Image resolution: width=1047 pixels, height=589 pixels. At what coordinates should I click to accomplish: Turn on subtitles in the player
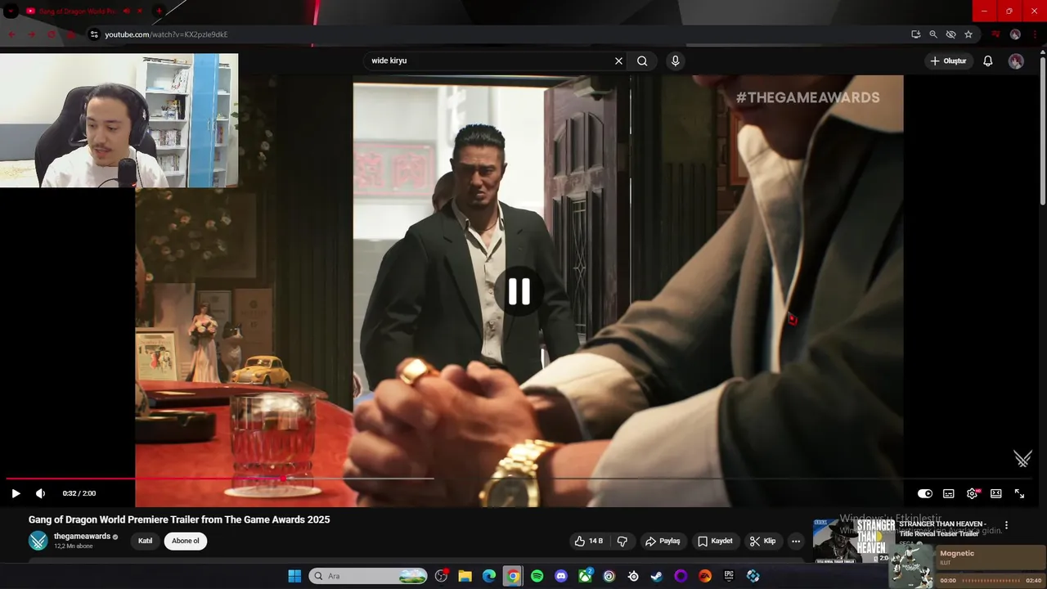point(949,493)
